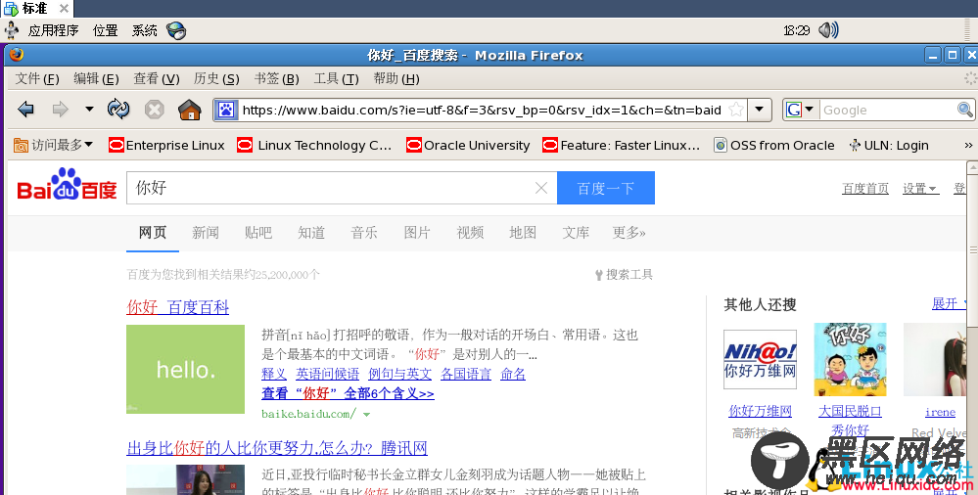Switch to the 知道 tab
The width and height of the screenshot is (978, 495).
click(311, 233)
